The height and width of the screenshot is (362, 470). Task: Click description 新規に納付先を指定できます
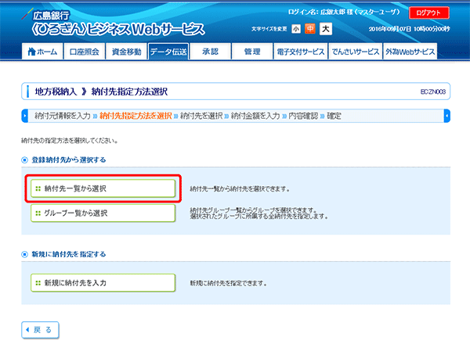(229, 283)
